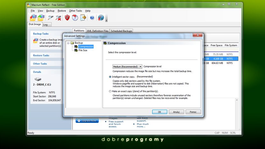This screenshot has height=149, width=265.
Task: Open the File menu
Action: tap(32, 11)
